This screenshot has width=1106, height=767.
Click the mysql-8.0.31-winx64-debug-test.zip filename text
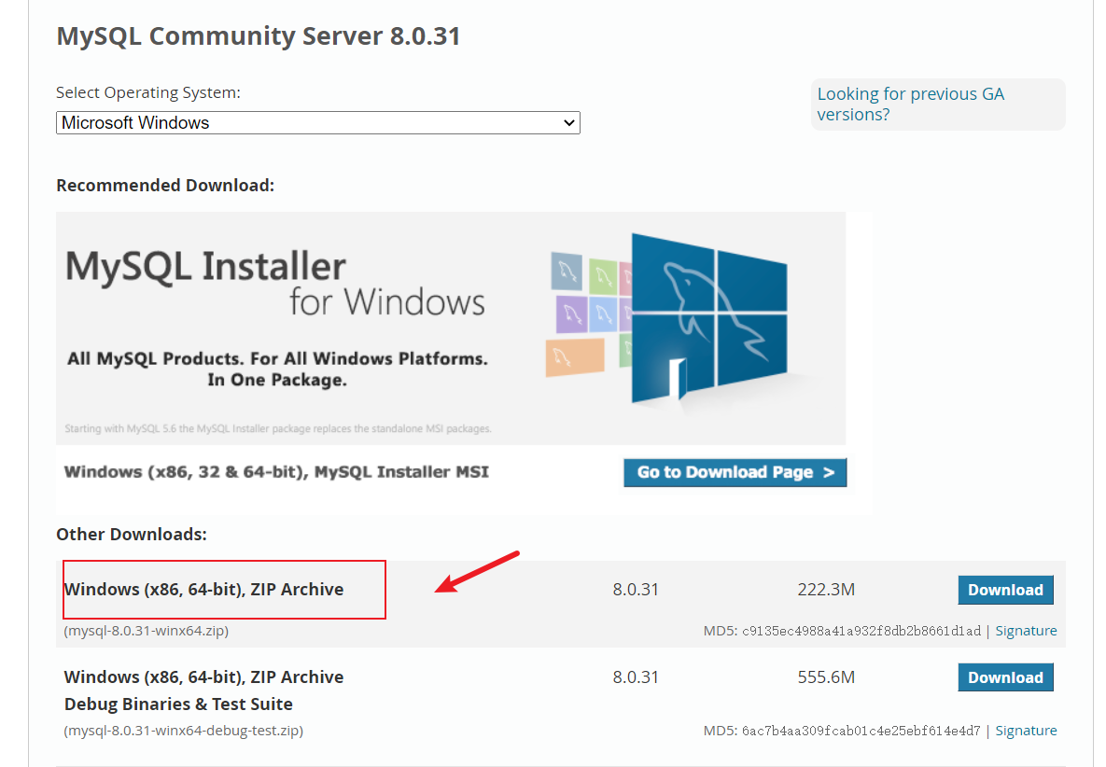pos(184,731)
